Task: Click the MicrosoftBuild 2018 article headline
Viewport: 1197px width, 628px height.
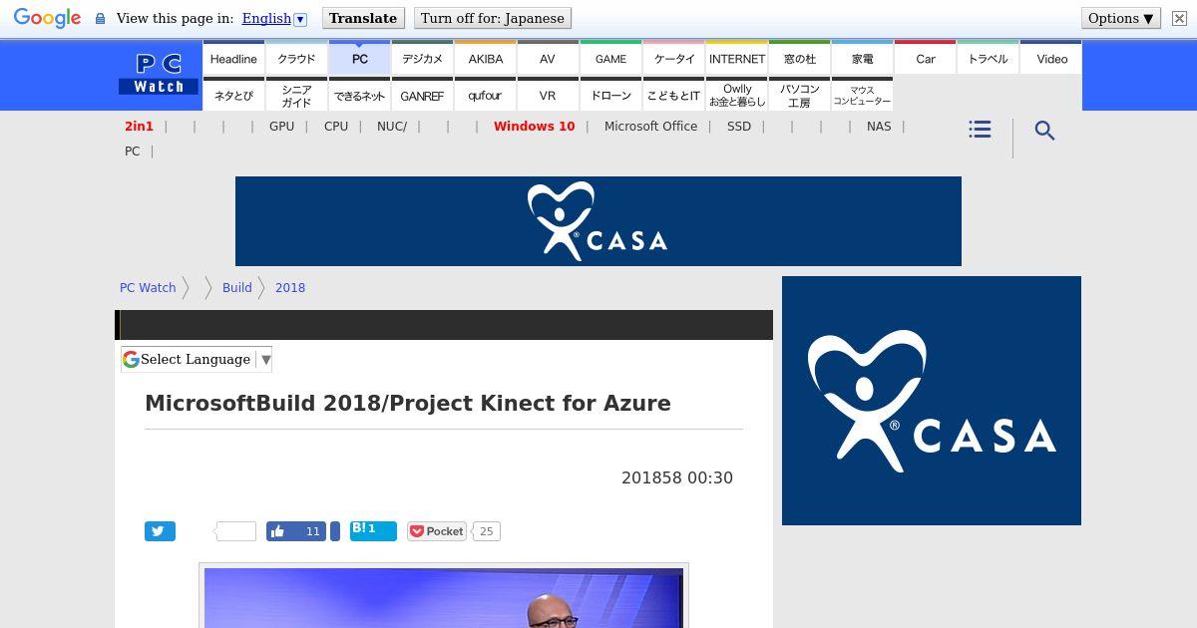Action: tap(408, 403)
